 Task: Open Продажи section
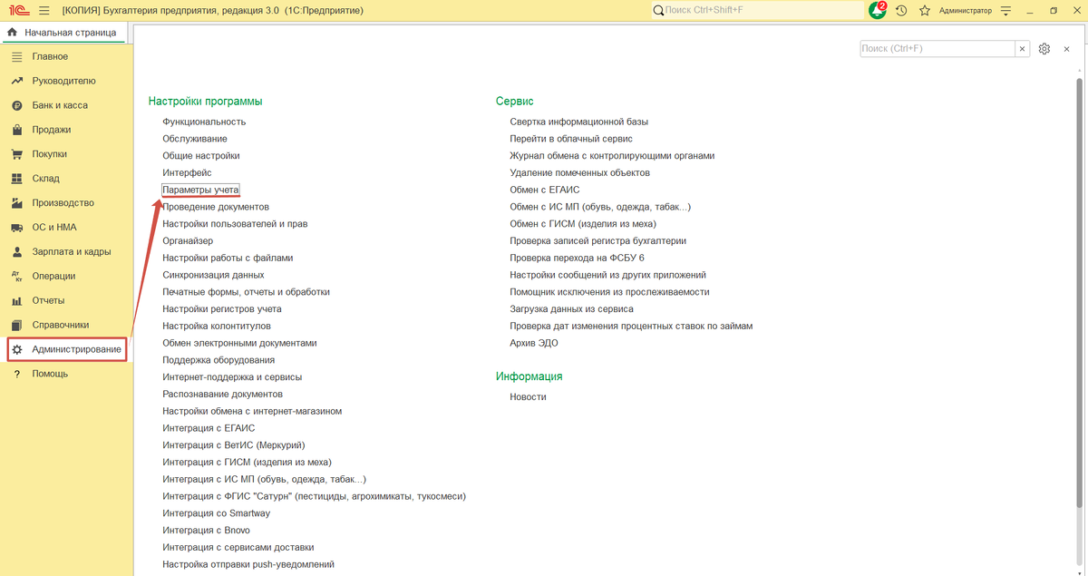51,130
